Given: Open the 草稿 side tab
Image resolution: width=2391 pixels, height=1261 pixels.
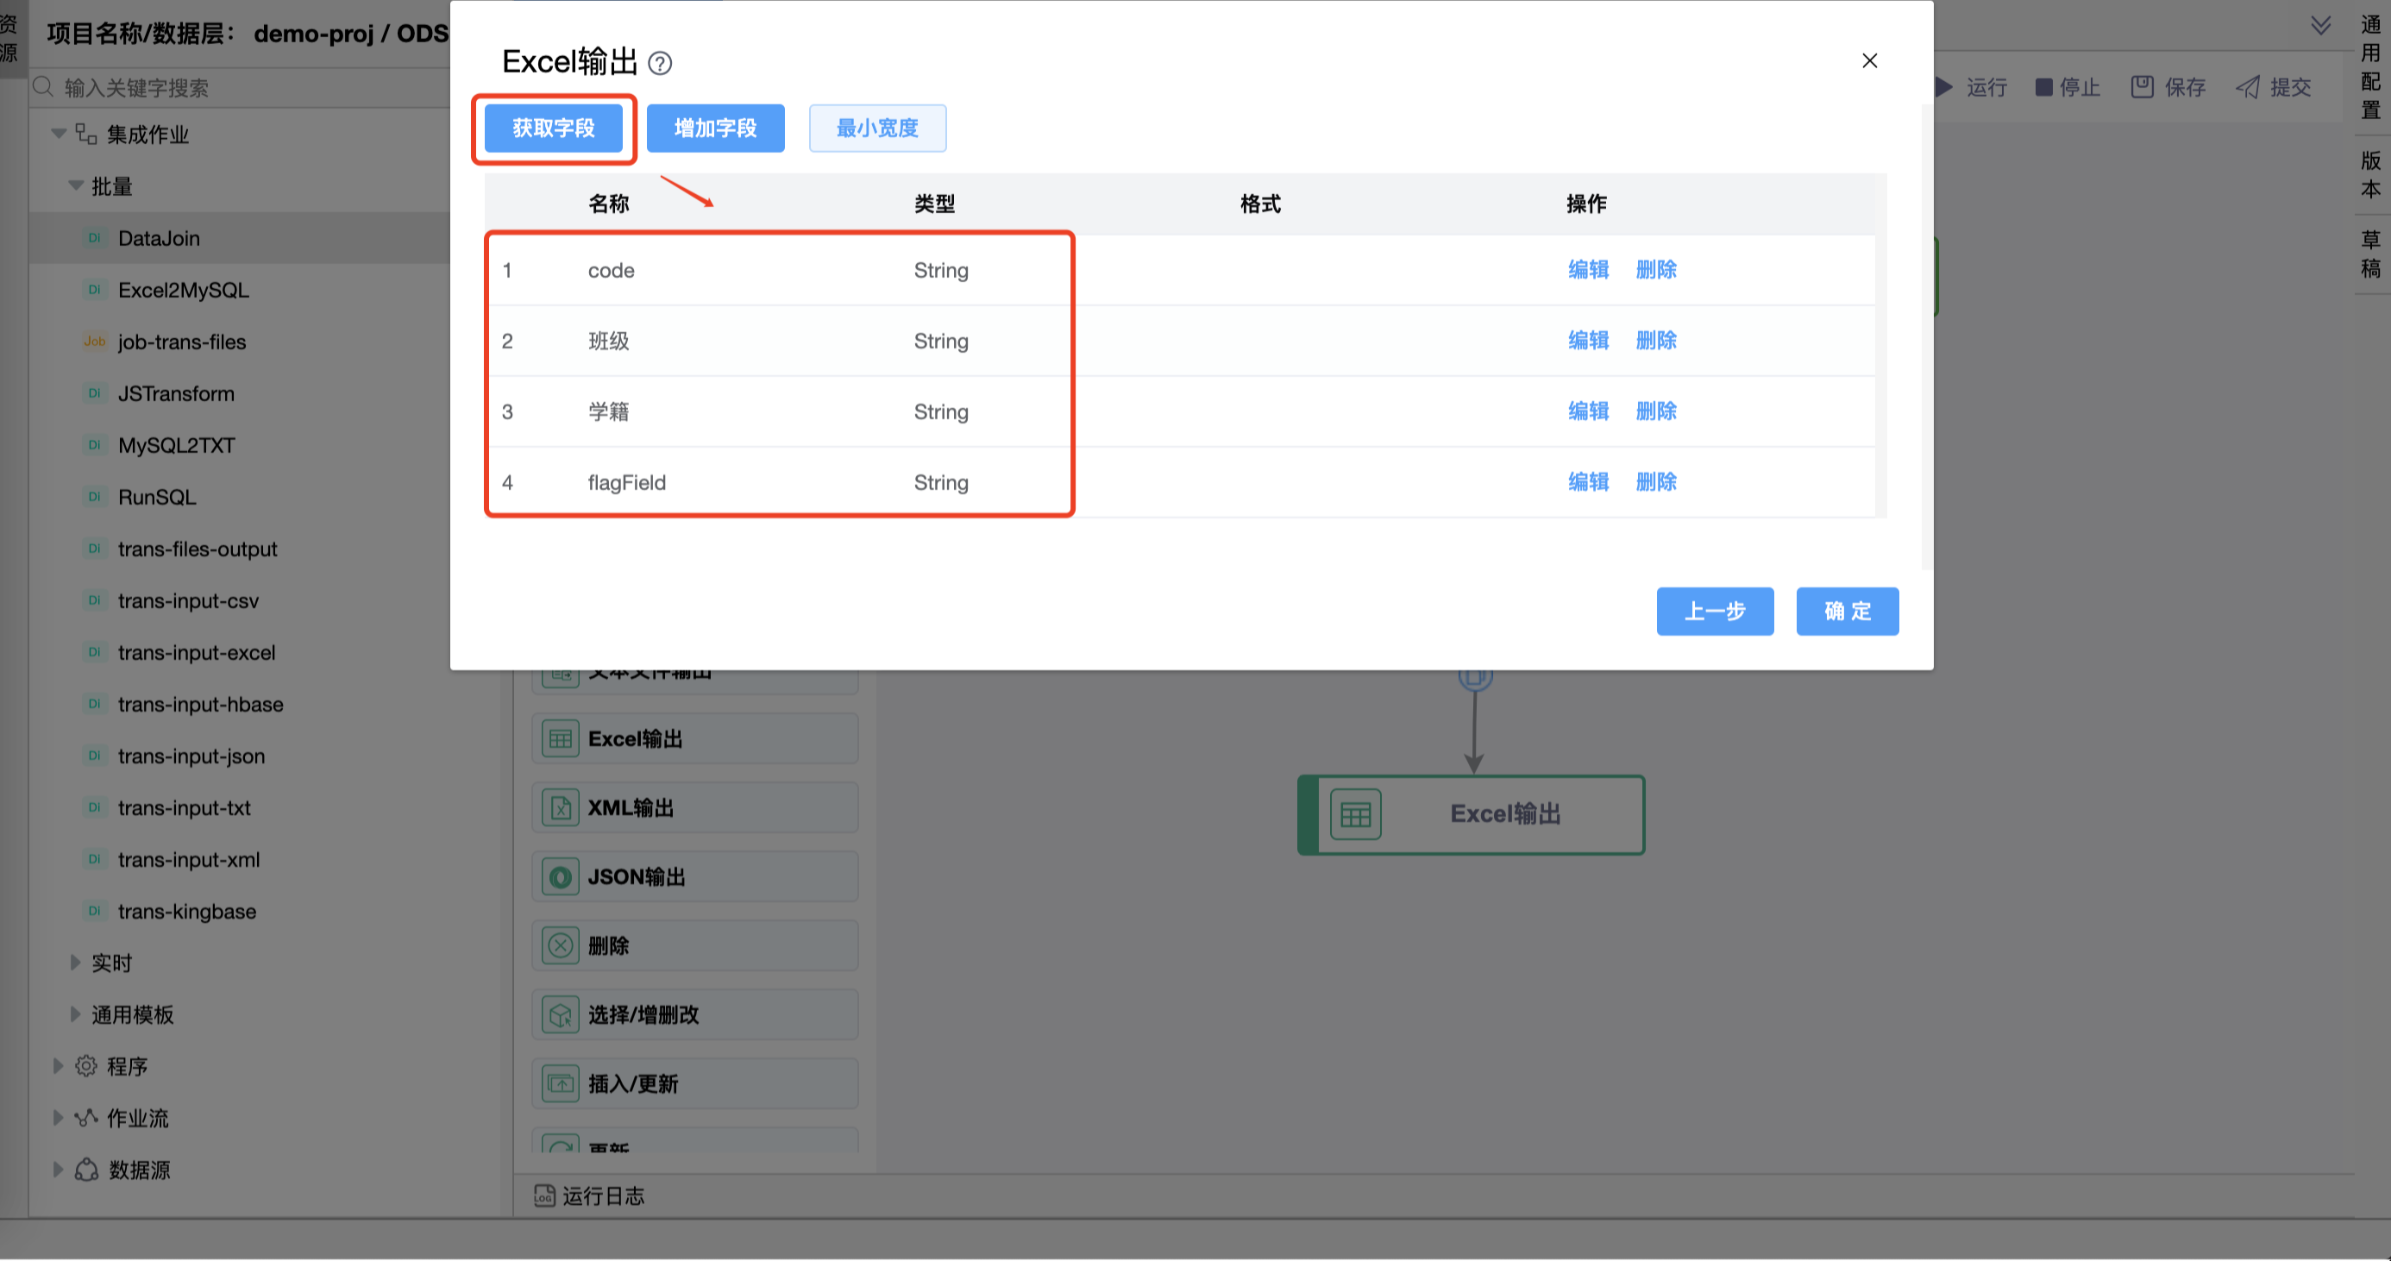Looking at the screenshot, I should 2370,254.
